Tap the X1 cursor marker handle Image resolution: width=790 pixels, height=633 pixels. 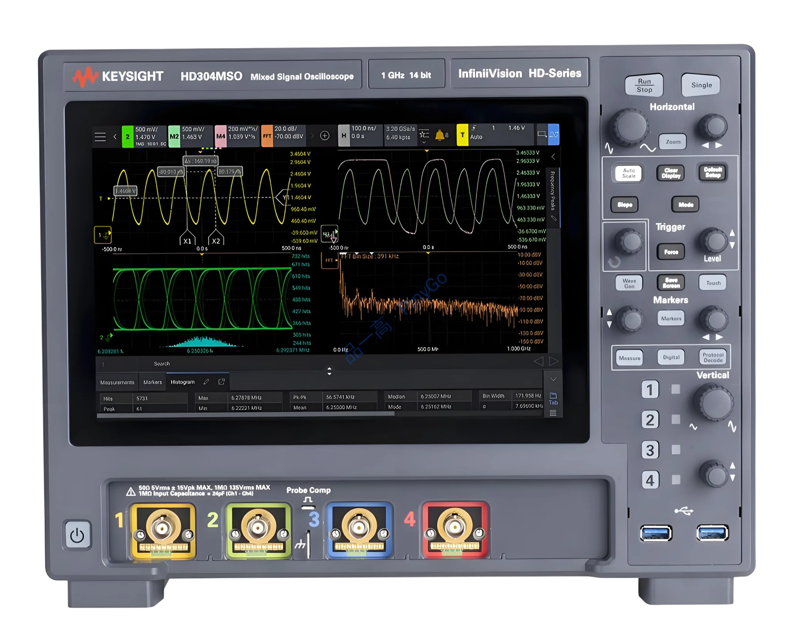pos(187,238)
